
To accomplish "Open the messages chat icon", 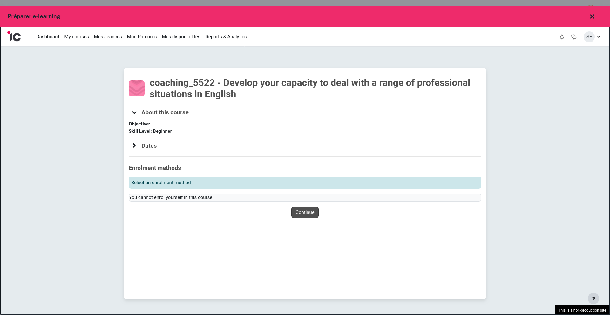I will pyautogui.click(x=574, y=37).
